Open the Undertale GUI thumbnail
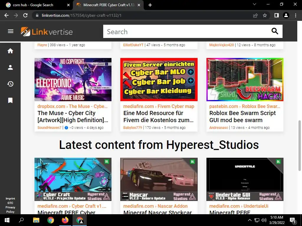Viewport: 302px width, 226px height. coord(245,179)
